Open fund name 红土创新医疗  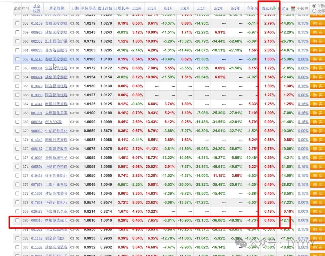(x=56, y=176)
